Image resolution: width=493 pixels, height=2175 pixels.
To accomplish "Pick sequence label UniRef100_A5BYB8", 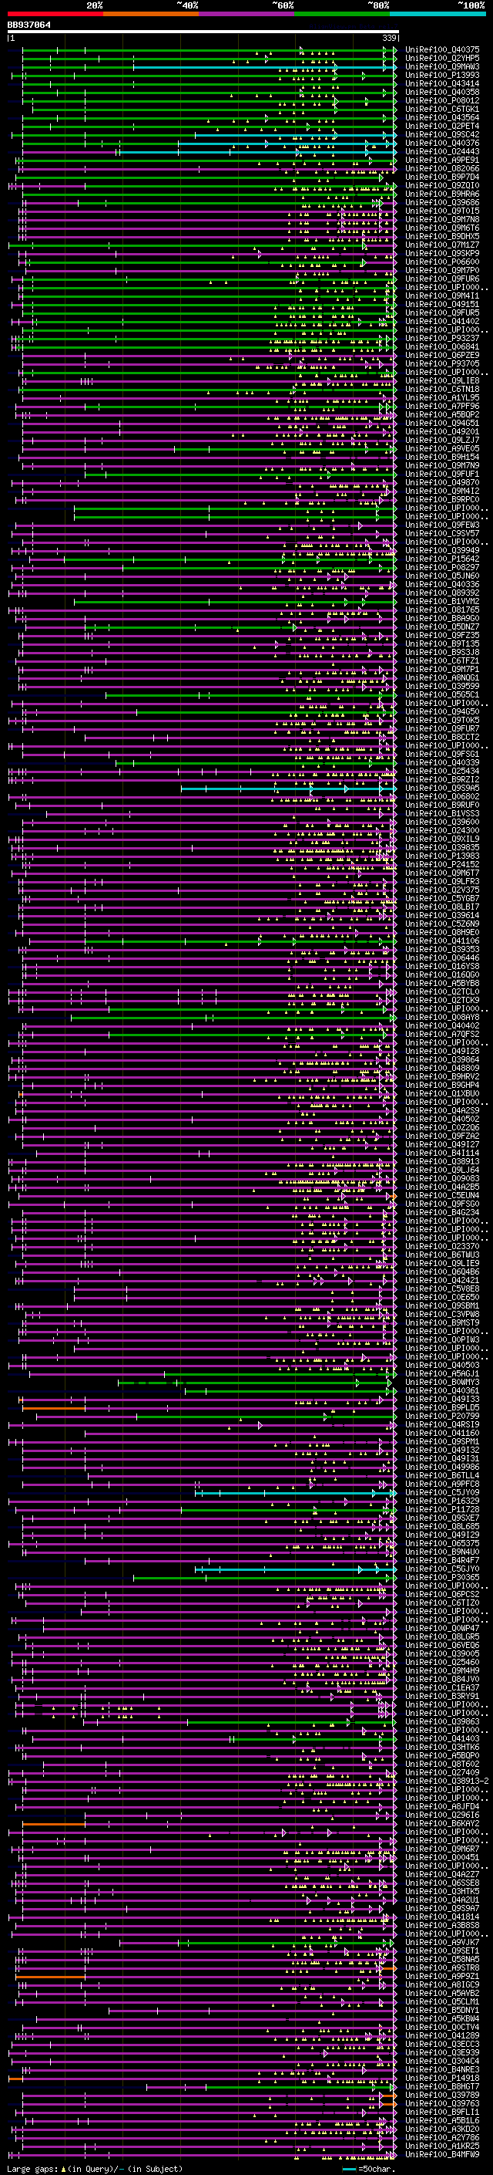I will click(x=442, y=984).
